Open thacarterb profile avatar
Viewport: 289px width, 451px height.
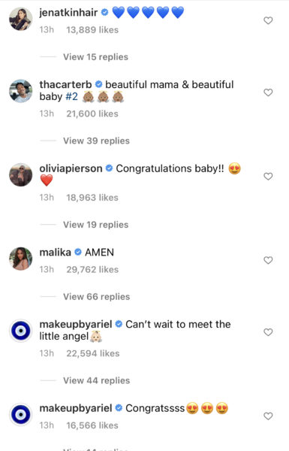pyautogui.click(x=21, y=91)
